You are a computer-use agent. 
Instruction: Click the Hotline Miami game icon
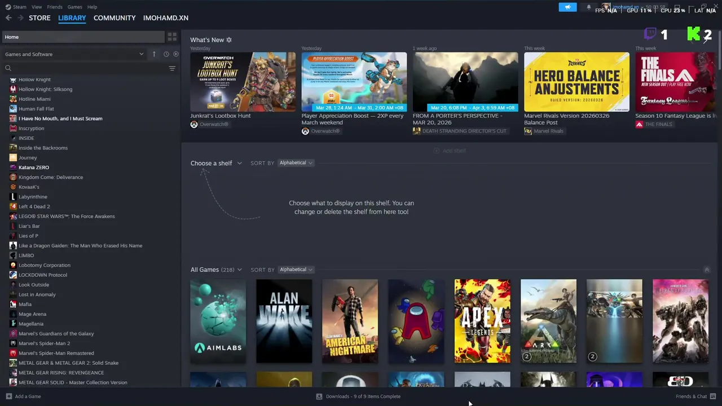pos(13,99)
